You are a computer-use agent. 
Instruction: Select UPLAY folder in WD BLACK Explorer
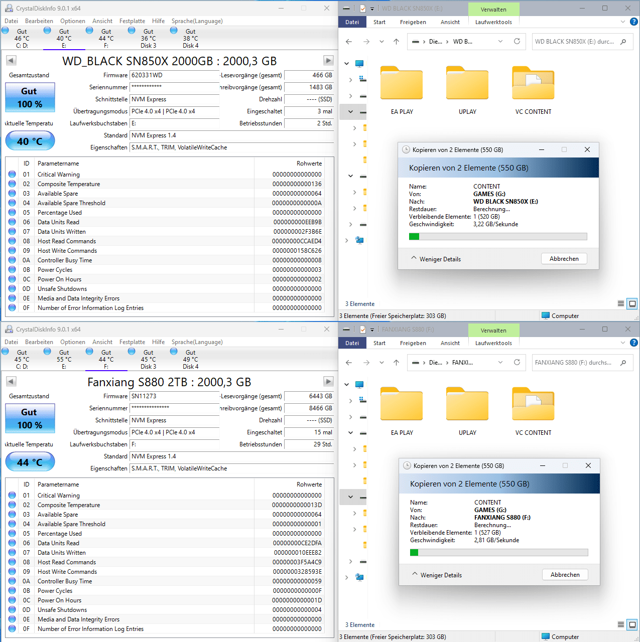[467, 90]
